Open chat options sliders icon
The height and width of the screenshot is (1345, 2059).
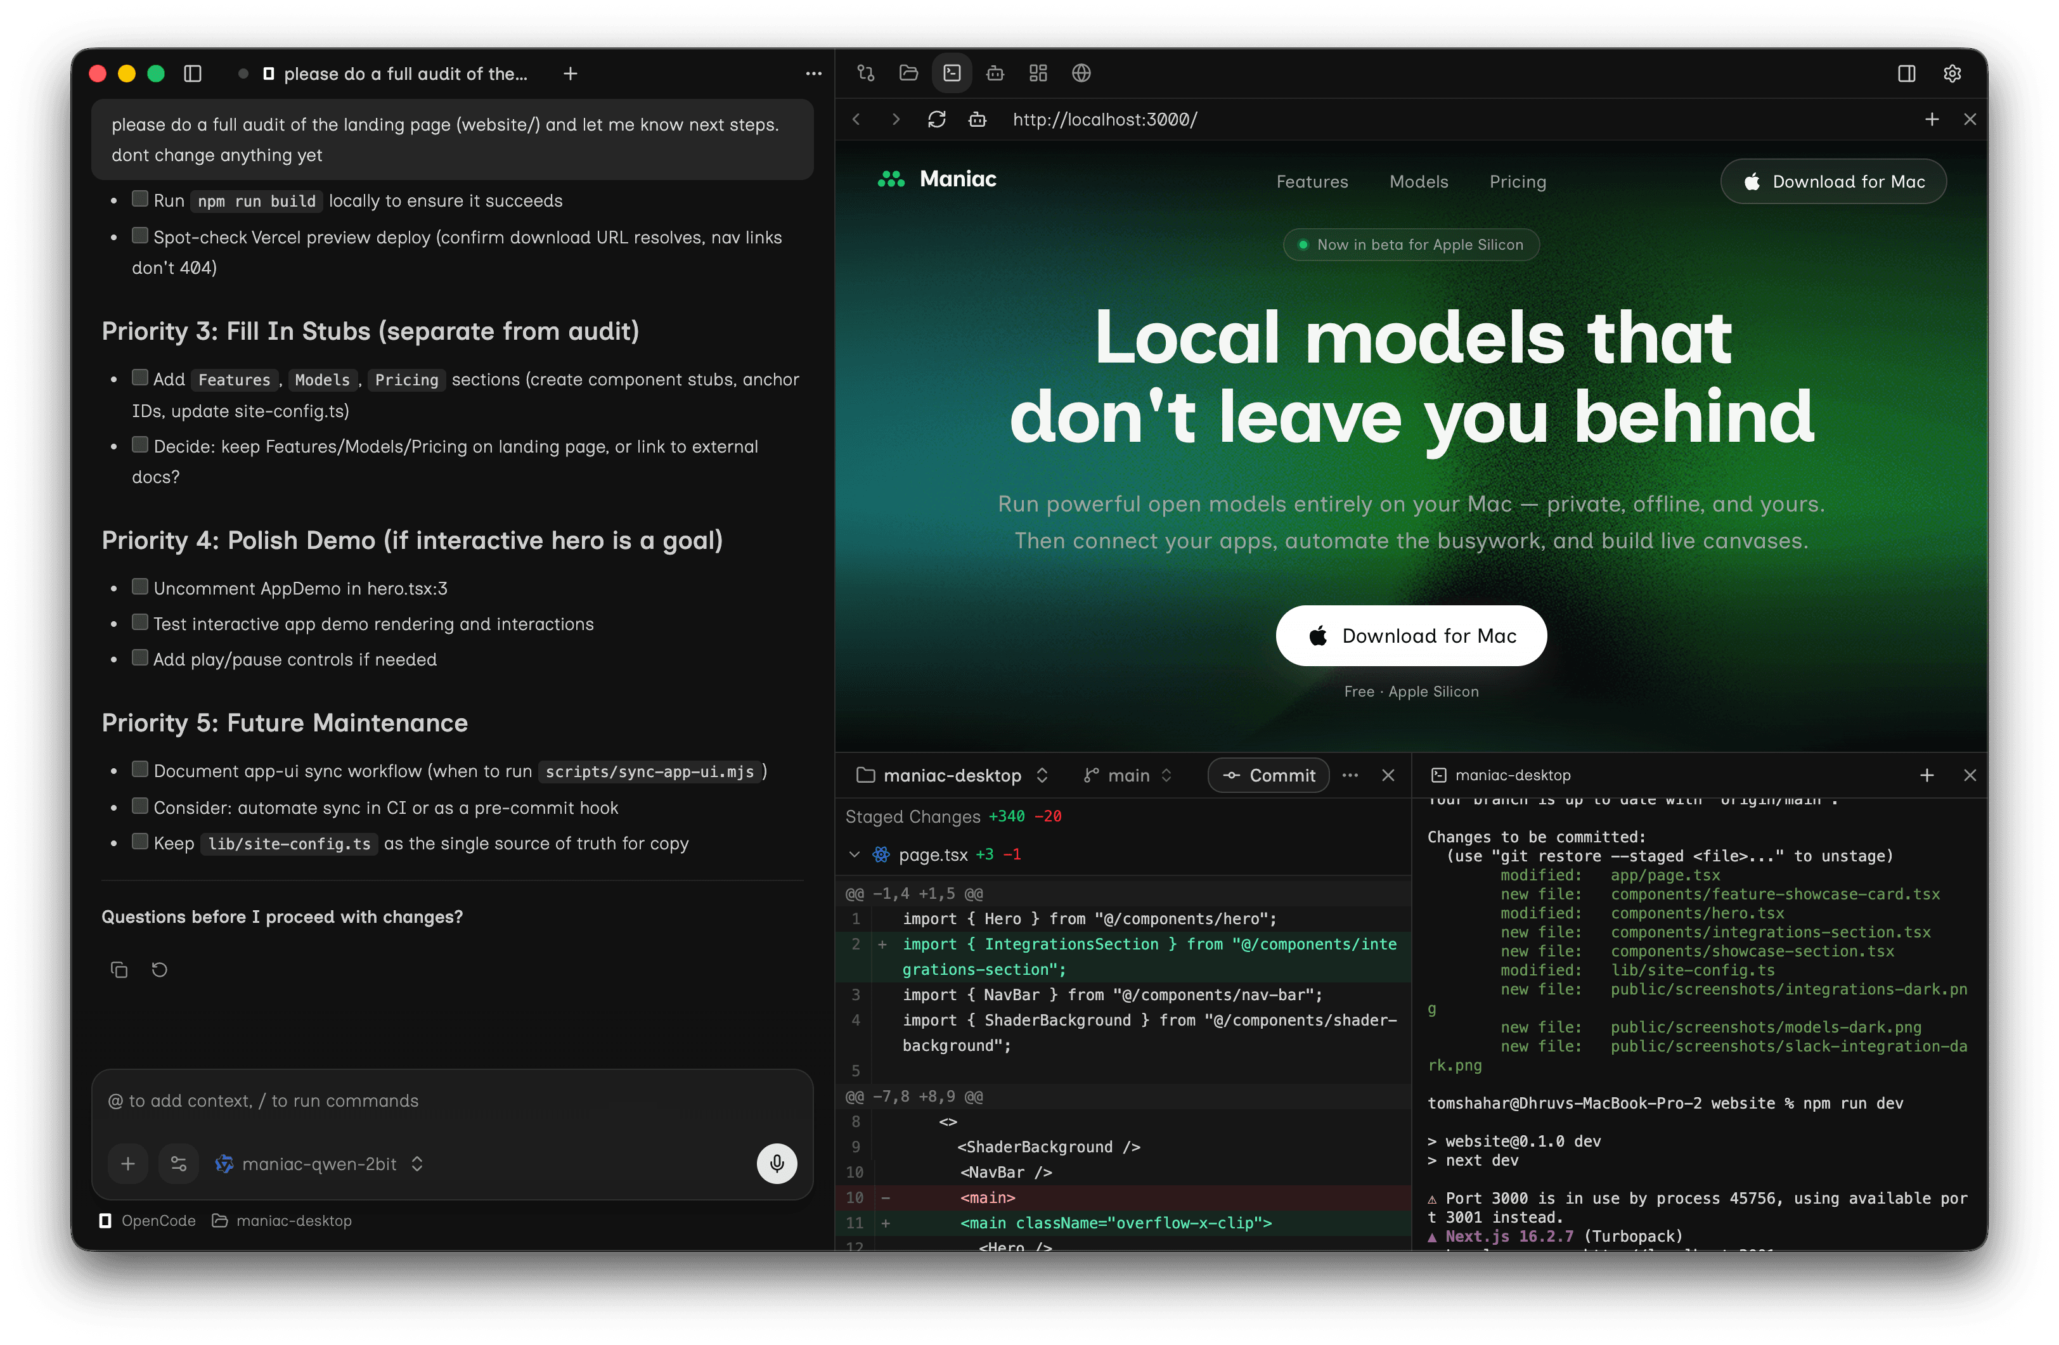[x=179, y=1163]
